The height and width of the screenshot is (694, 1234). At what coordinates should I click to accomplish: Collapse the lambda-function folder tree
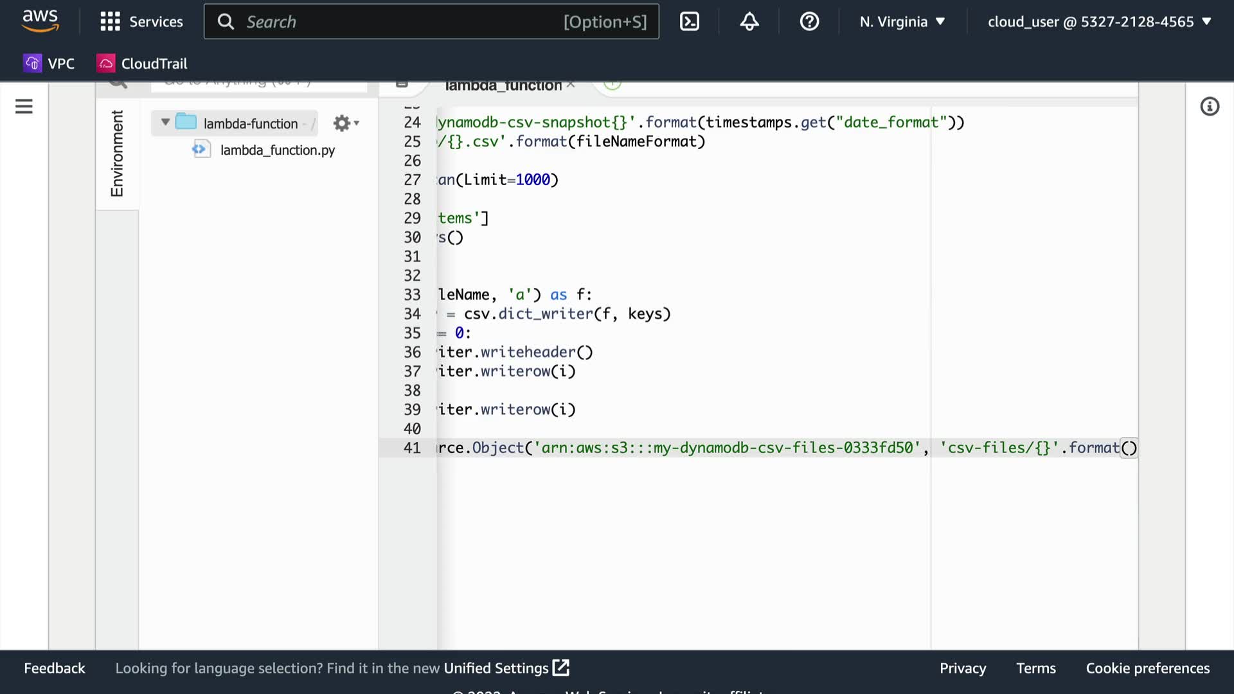165,122
